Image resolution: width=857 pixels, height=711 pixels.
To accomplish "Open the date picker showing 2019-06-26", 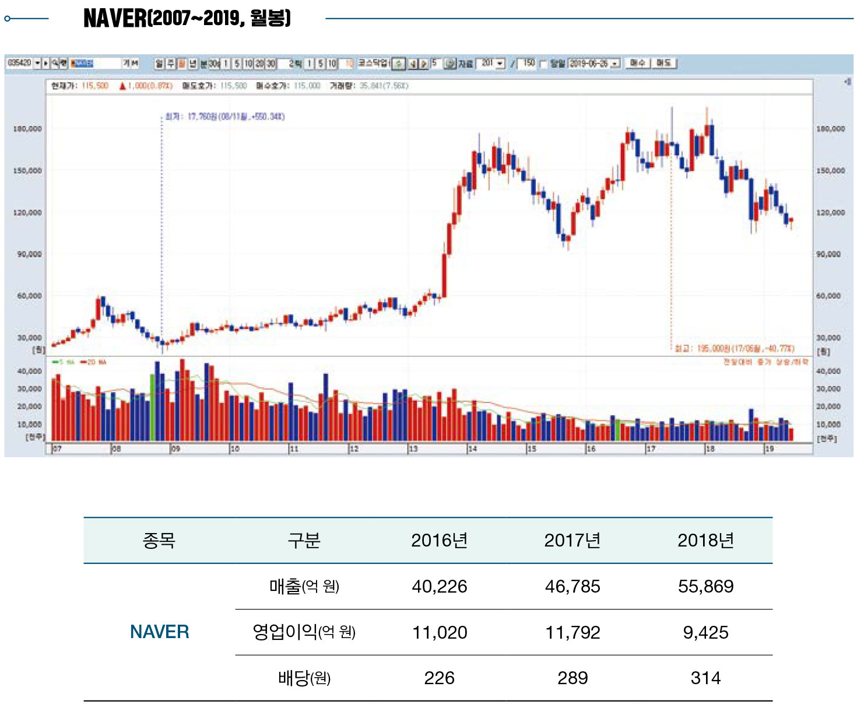I will [616, 64].
